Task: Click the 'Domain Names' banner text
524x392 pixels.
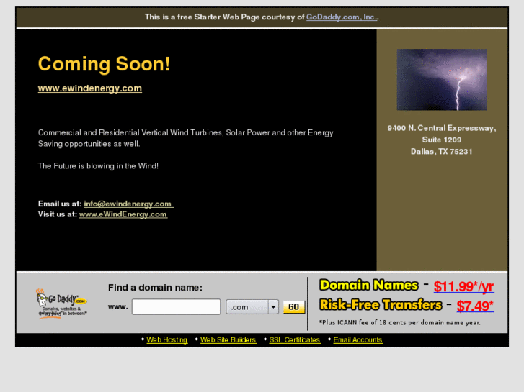Action: [x=369, y=286]
